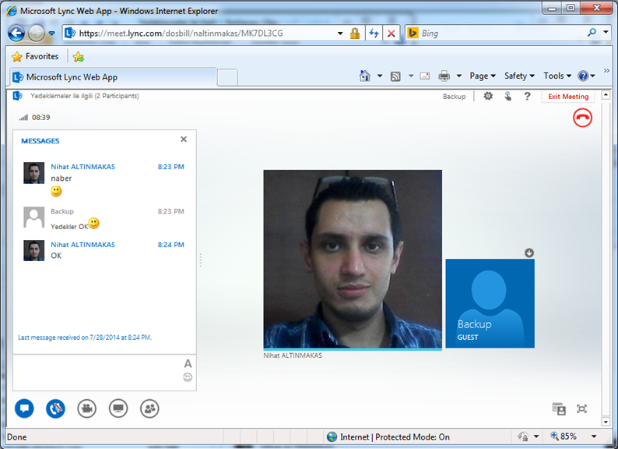Click the Backup avatar in messages
Screen dimensions: 618x449
tap(34, 217)
